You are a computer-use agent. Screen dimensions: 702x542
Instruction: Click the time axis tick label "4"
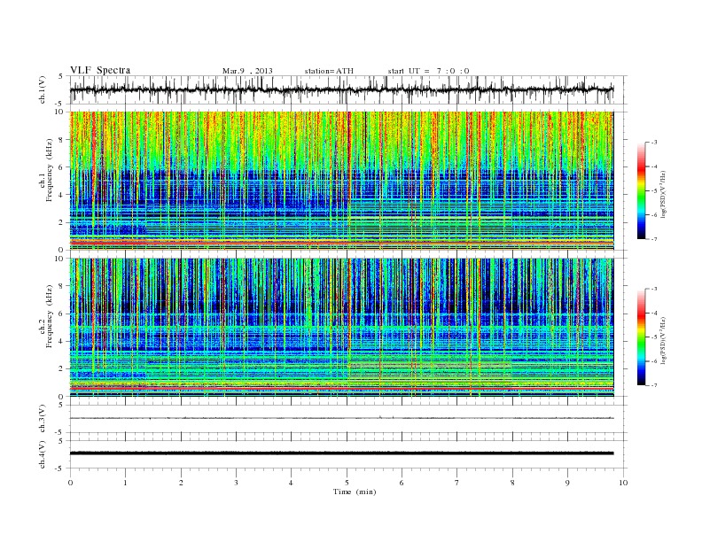click(291, 483)
